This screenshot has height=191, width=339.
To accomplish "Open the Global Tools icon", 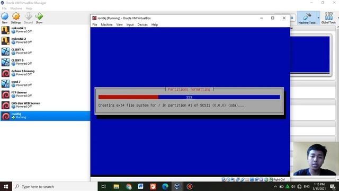I will coord(328,16).
